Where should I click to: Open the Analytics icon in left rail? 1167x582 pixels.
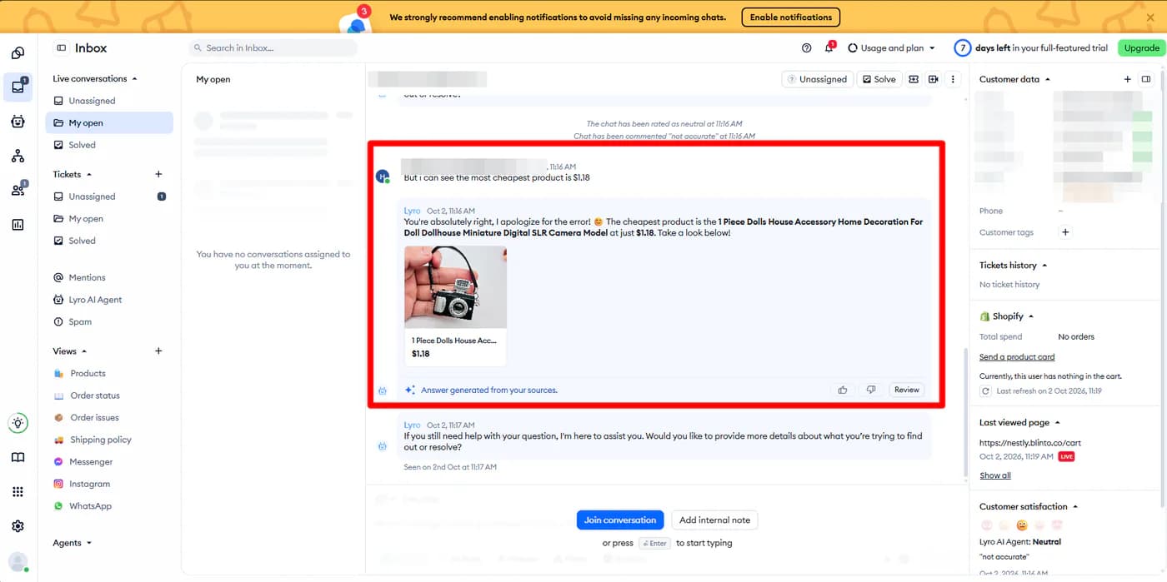point(18,225)
